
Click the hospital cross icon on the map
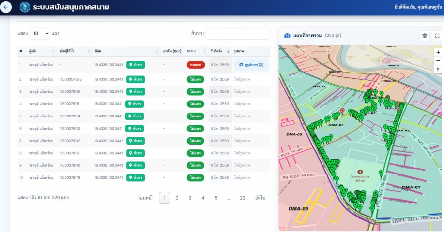click(x=360, y=172)
